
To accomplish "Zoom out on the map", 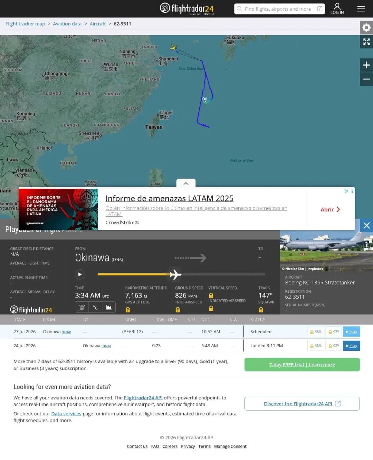I will 366,79.
